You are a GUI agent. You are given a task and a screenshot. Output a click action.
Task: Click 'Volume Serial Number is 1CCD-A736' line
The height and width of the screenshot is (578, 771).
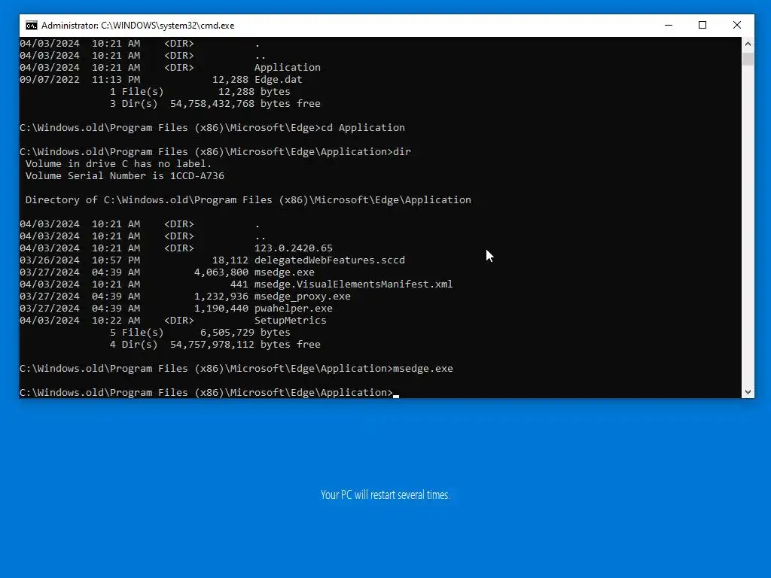[x=125, y=176]
